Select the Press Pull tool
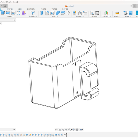The width and height of the screenshot is (138, 138). click(42, 13)
